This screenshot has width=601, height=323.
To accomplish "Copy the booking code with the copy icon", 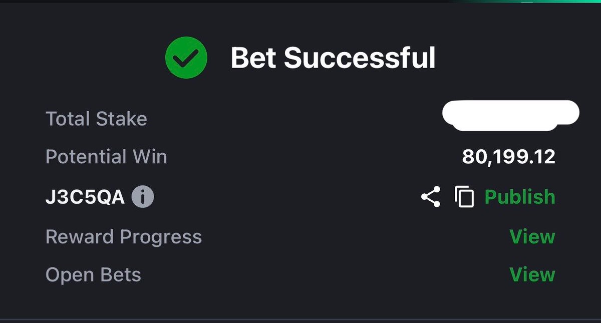I will (x=464, y=197).
